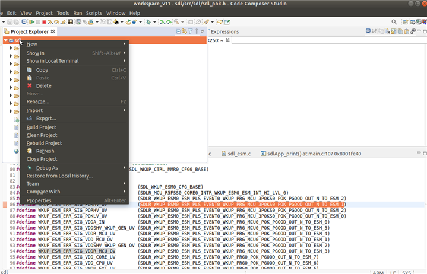Click the magnifier-circle icon left of rocket
Screen dimensions: 427x274
click(198, 22)
